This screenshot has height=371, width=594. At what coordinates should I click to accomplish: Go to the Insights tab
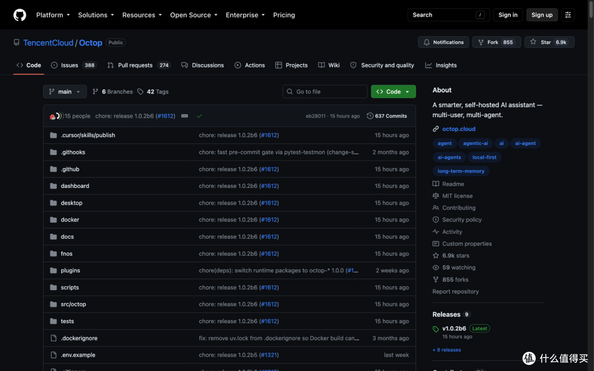coord(441,65)
